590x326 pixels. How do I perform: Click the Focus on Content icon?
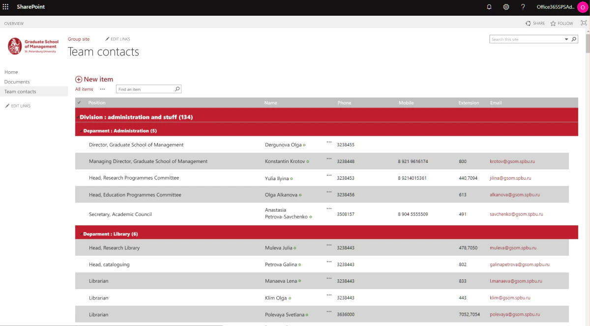(584, 23)
